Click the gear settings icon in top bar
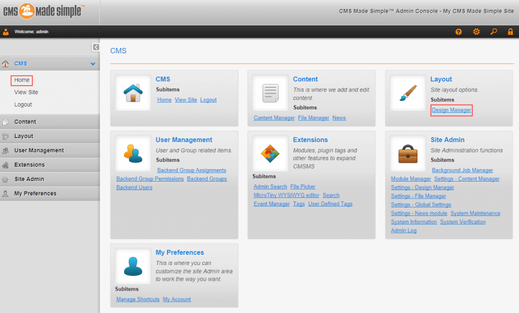This screenshot has height=313, width=519. 476,32
